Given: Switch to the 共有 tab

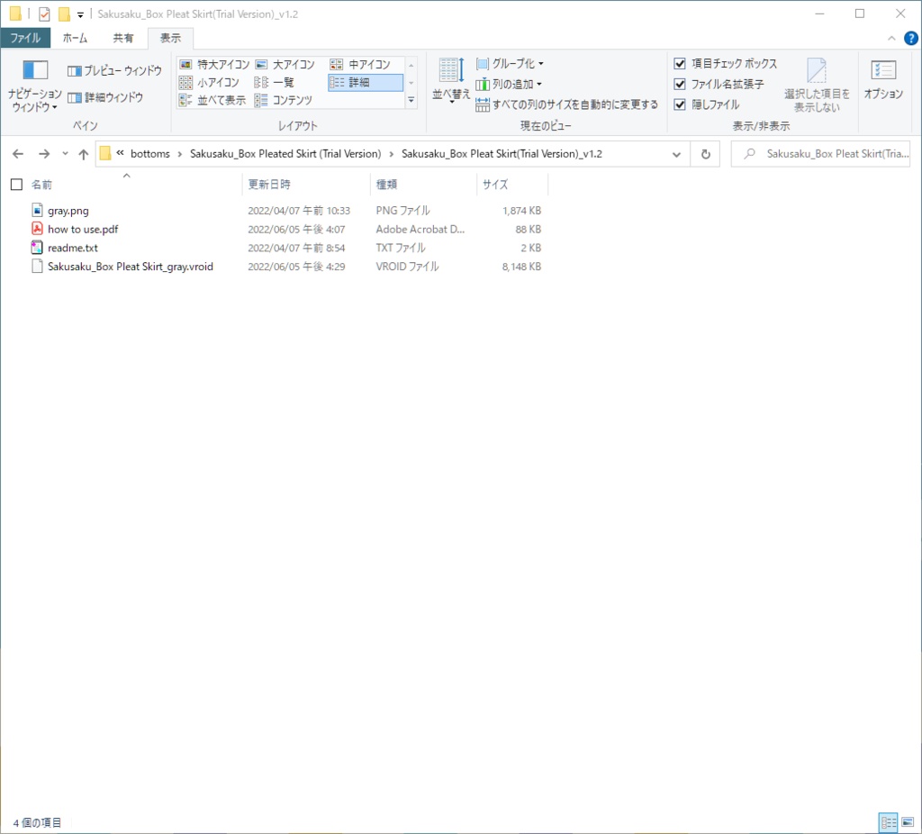Looking at the screenshot, I should coord(122,38).
